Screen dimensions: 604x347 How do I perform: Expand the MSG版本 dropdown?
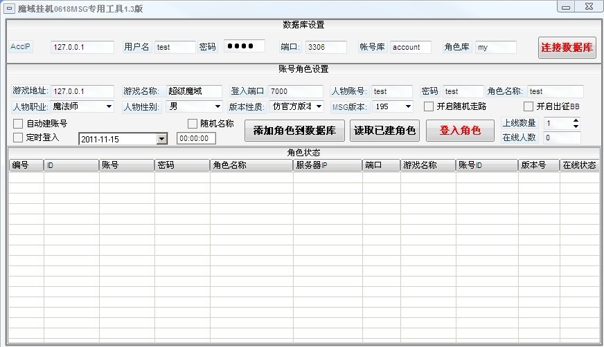pyautogui.click(x=407, y=106)
